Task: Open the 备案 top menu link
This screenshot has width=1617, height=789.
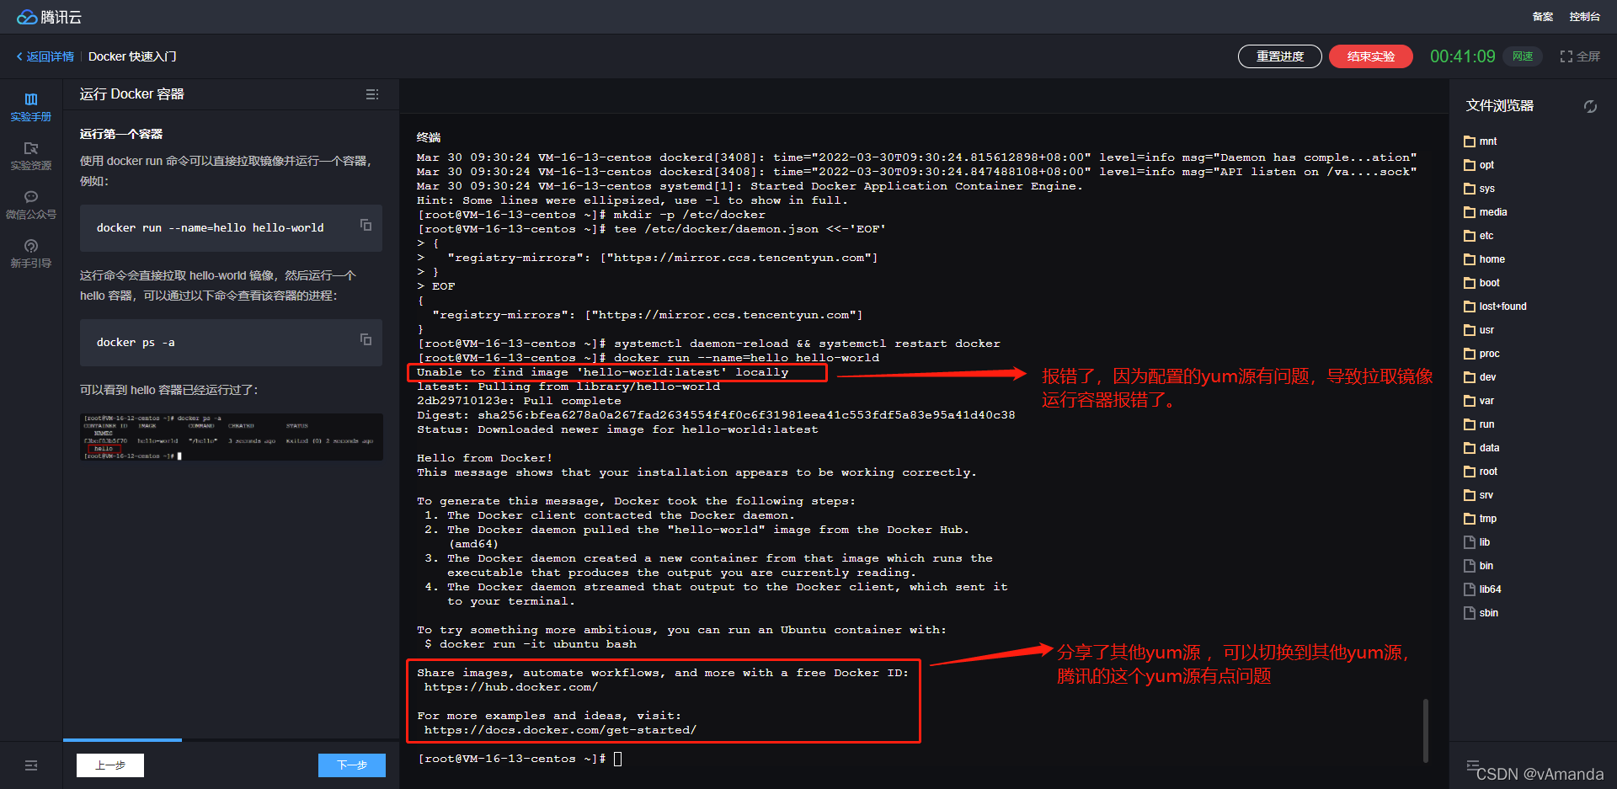Action: point(1543,17)
